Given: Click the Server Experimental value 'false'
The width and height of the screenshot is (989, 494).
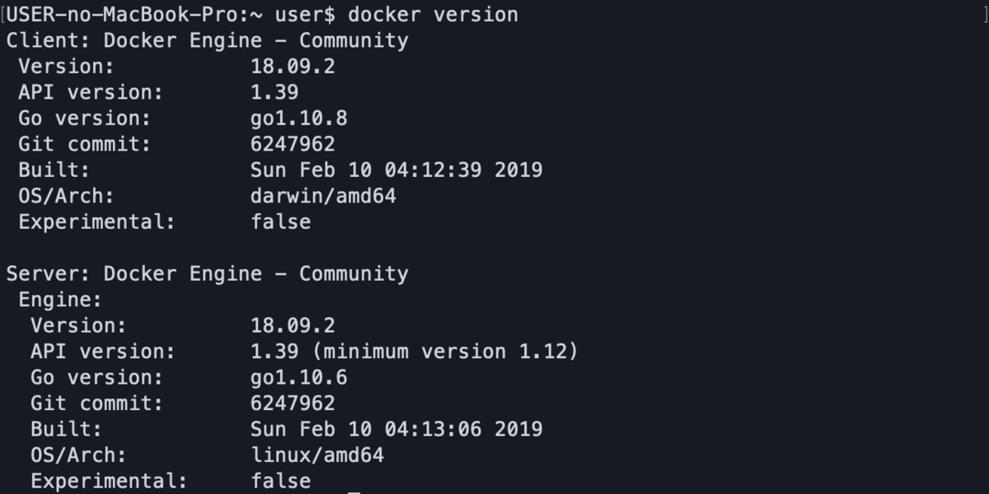Looking at the screenshot, I should click(x=281, y=481).
